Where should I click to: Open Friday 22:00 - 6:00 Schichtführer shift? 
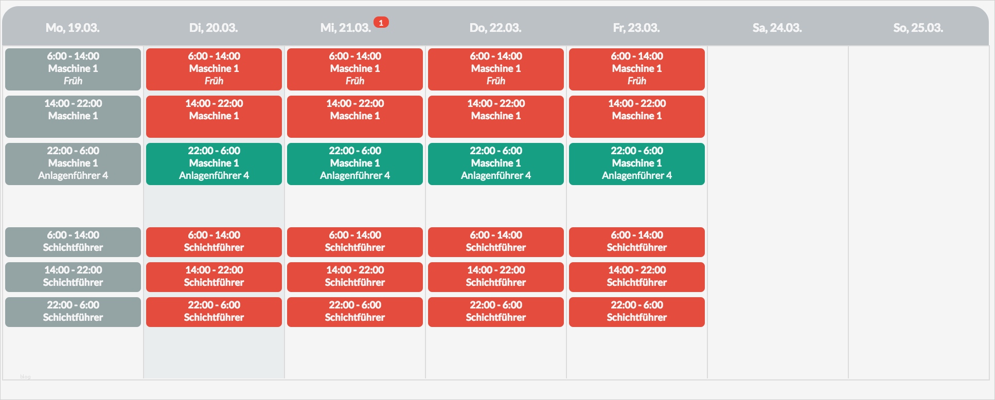(637, 312)
